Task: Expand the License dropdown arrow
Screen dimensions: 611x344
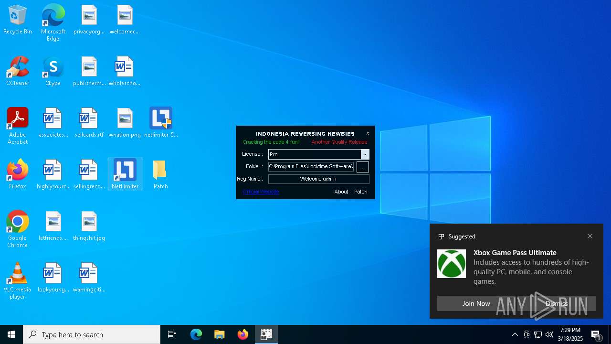Action: [365, 154]
